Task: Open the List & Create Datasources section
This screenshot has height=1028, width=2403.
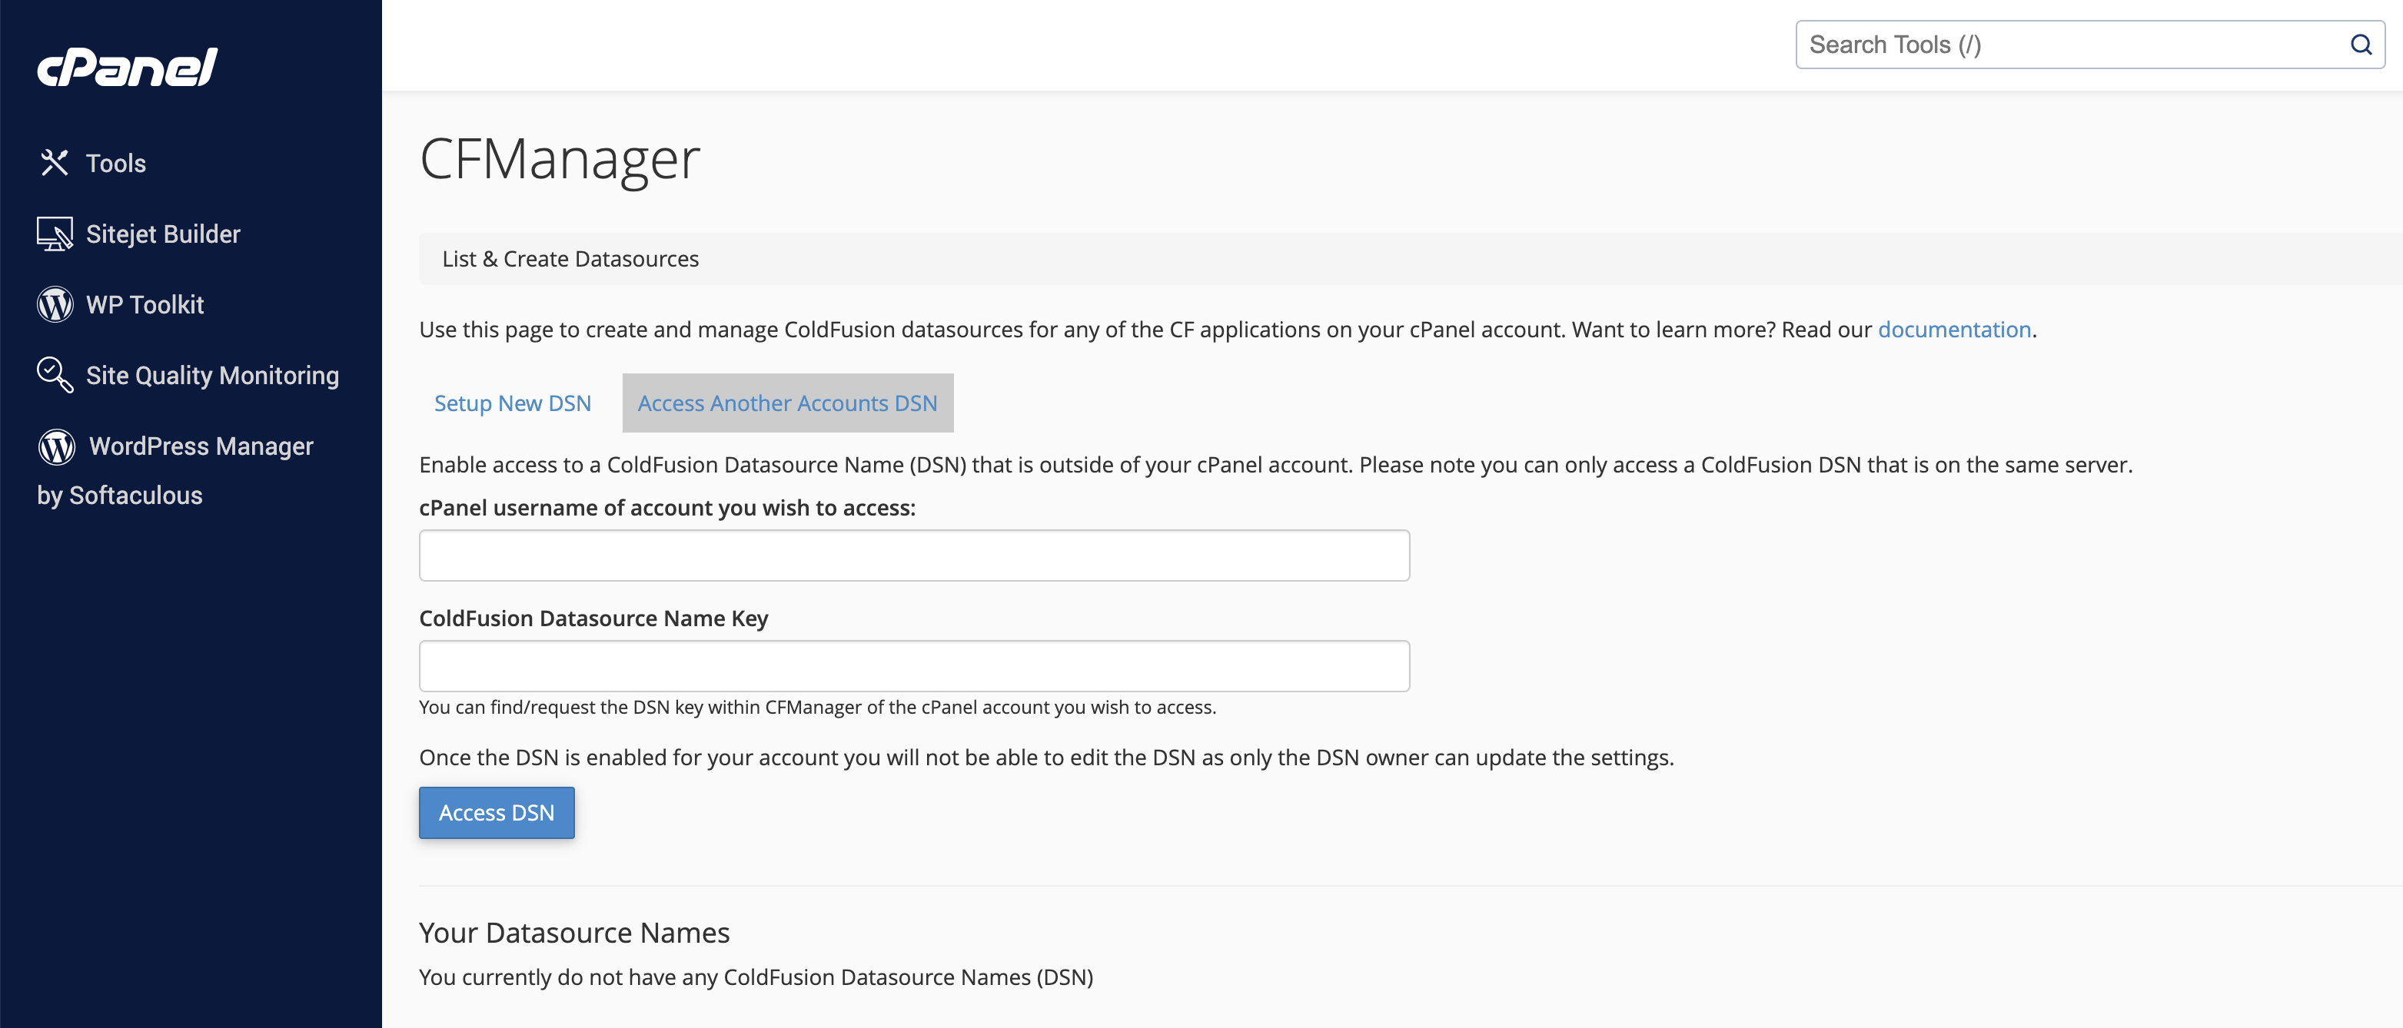Action: tap(570, 258)
